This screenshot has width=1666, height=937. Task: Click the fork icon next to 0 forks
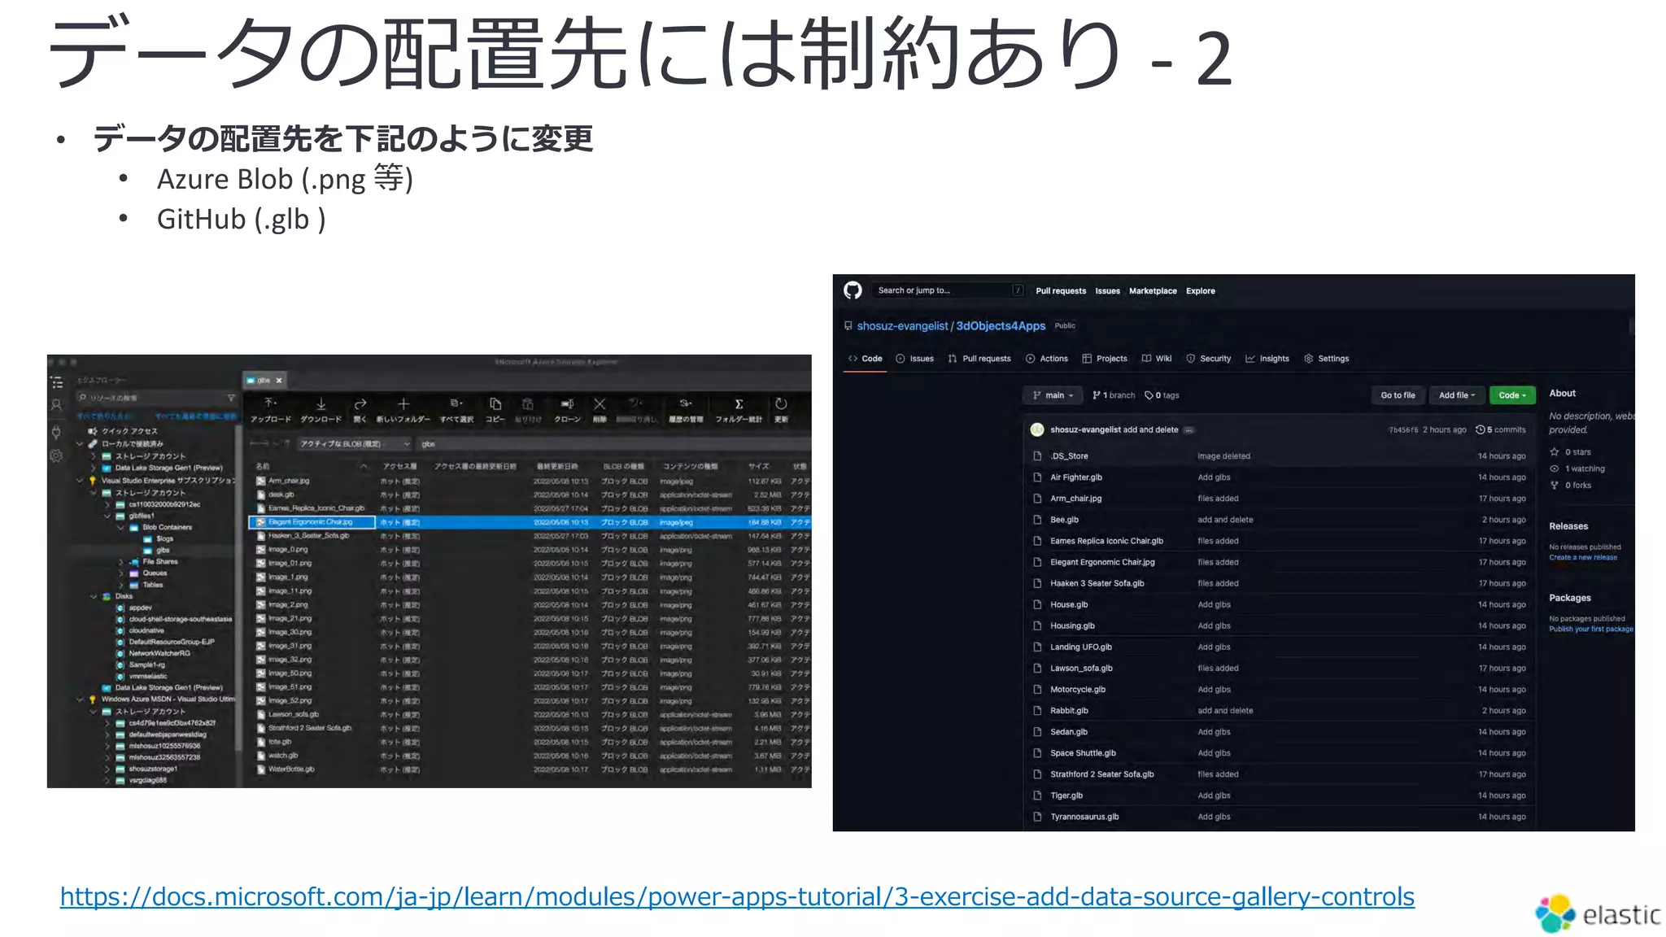pyautogui.click(x=1555, y=485)
